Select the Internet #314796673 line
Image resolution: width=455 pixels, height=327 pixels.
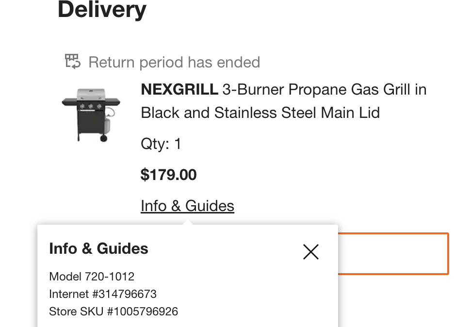point(103,294)
